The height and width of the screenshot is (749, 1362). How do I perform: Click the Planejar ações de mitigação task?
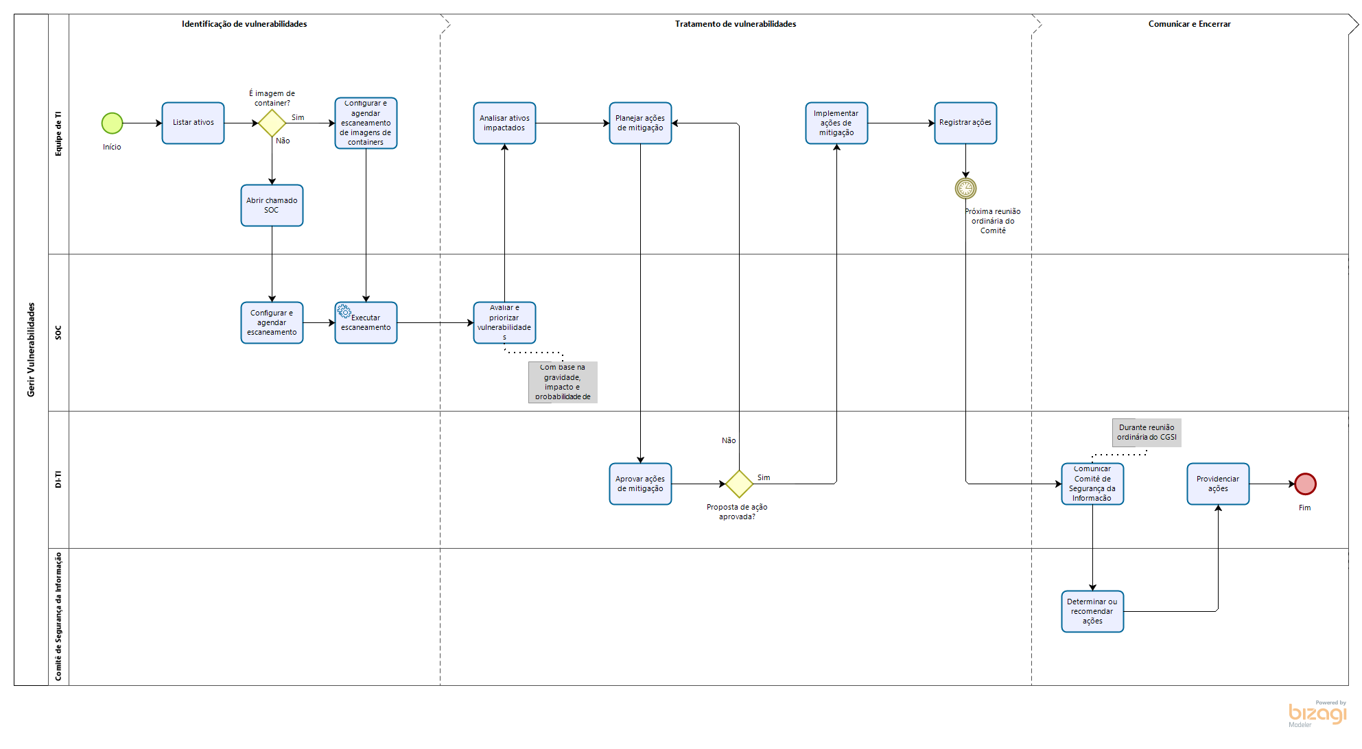click(x=640, y=123)
